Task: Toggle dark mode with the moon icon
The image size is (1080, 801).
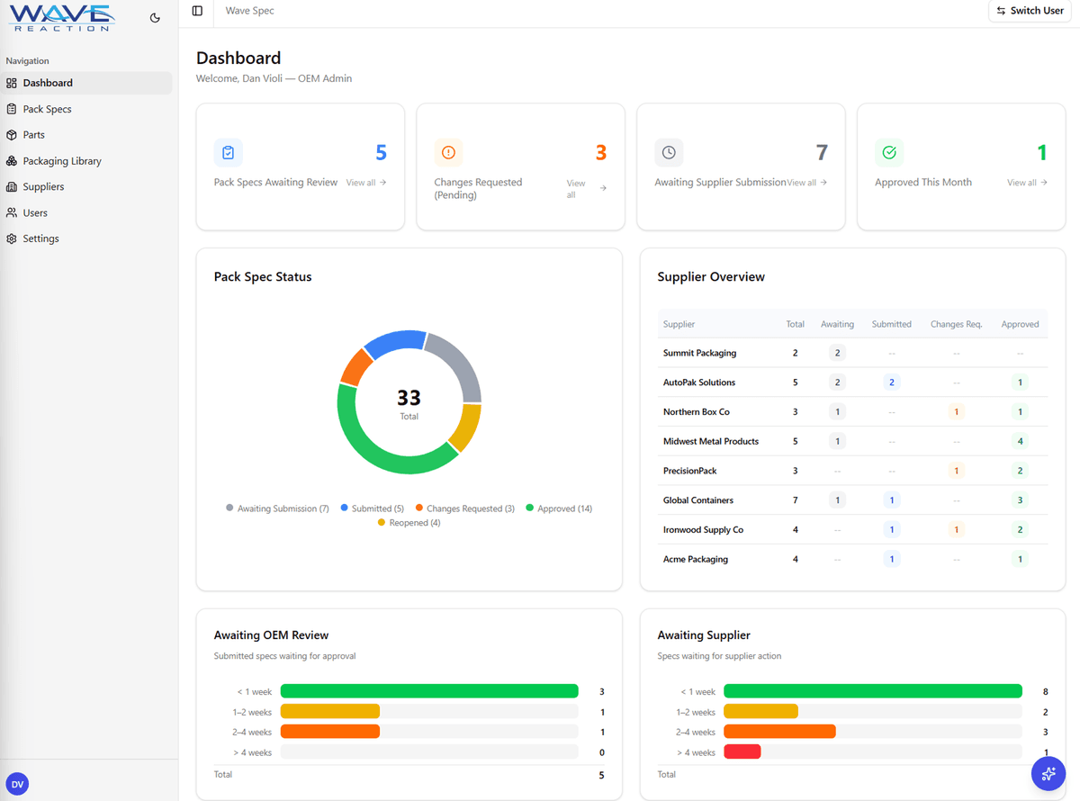Action: click(155, 16)
